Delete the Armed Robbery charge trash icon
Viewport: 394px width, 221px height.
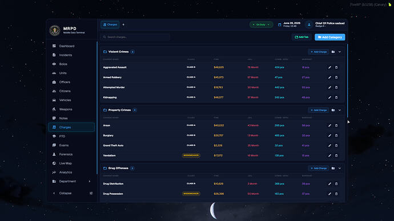click(x=336, y=77)
